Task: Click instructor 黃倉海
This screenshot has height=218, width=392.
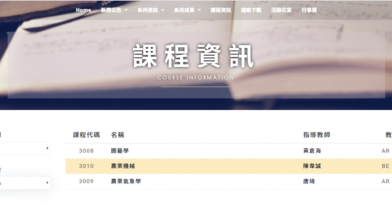Action: pyautogui.click(x=312, y=151)
